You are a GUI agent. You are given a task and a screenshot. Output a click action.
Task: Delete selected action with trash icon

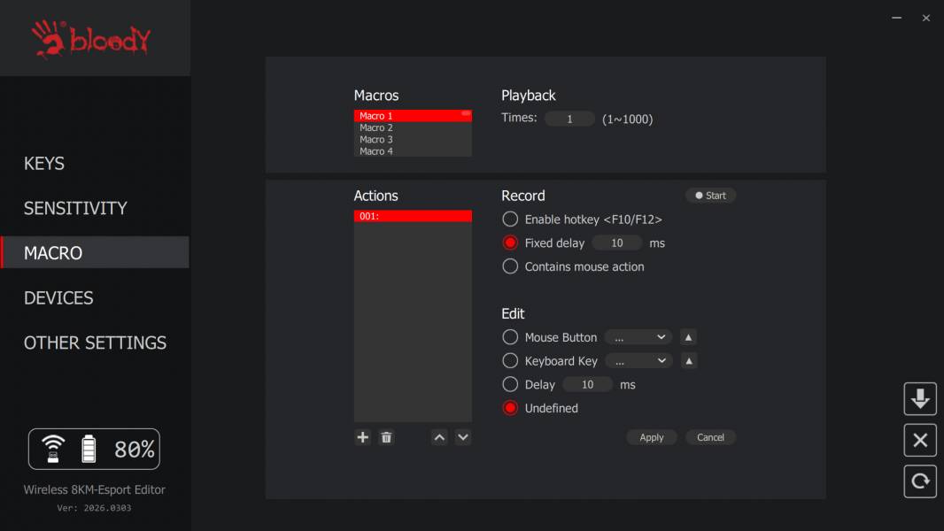(x=386, y=437)
